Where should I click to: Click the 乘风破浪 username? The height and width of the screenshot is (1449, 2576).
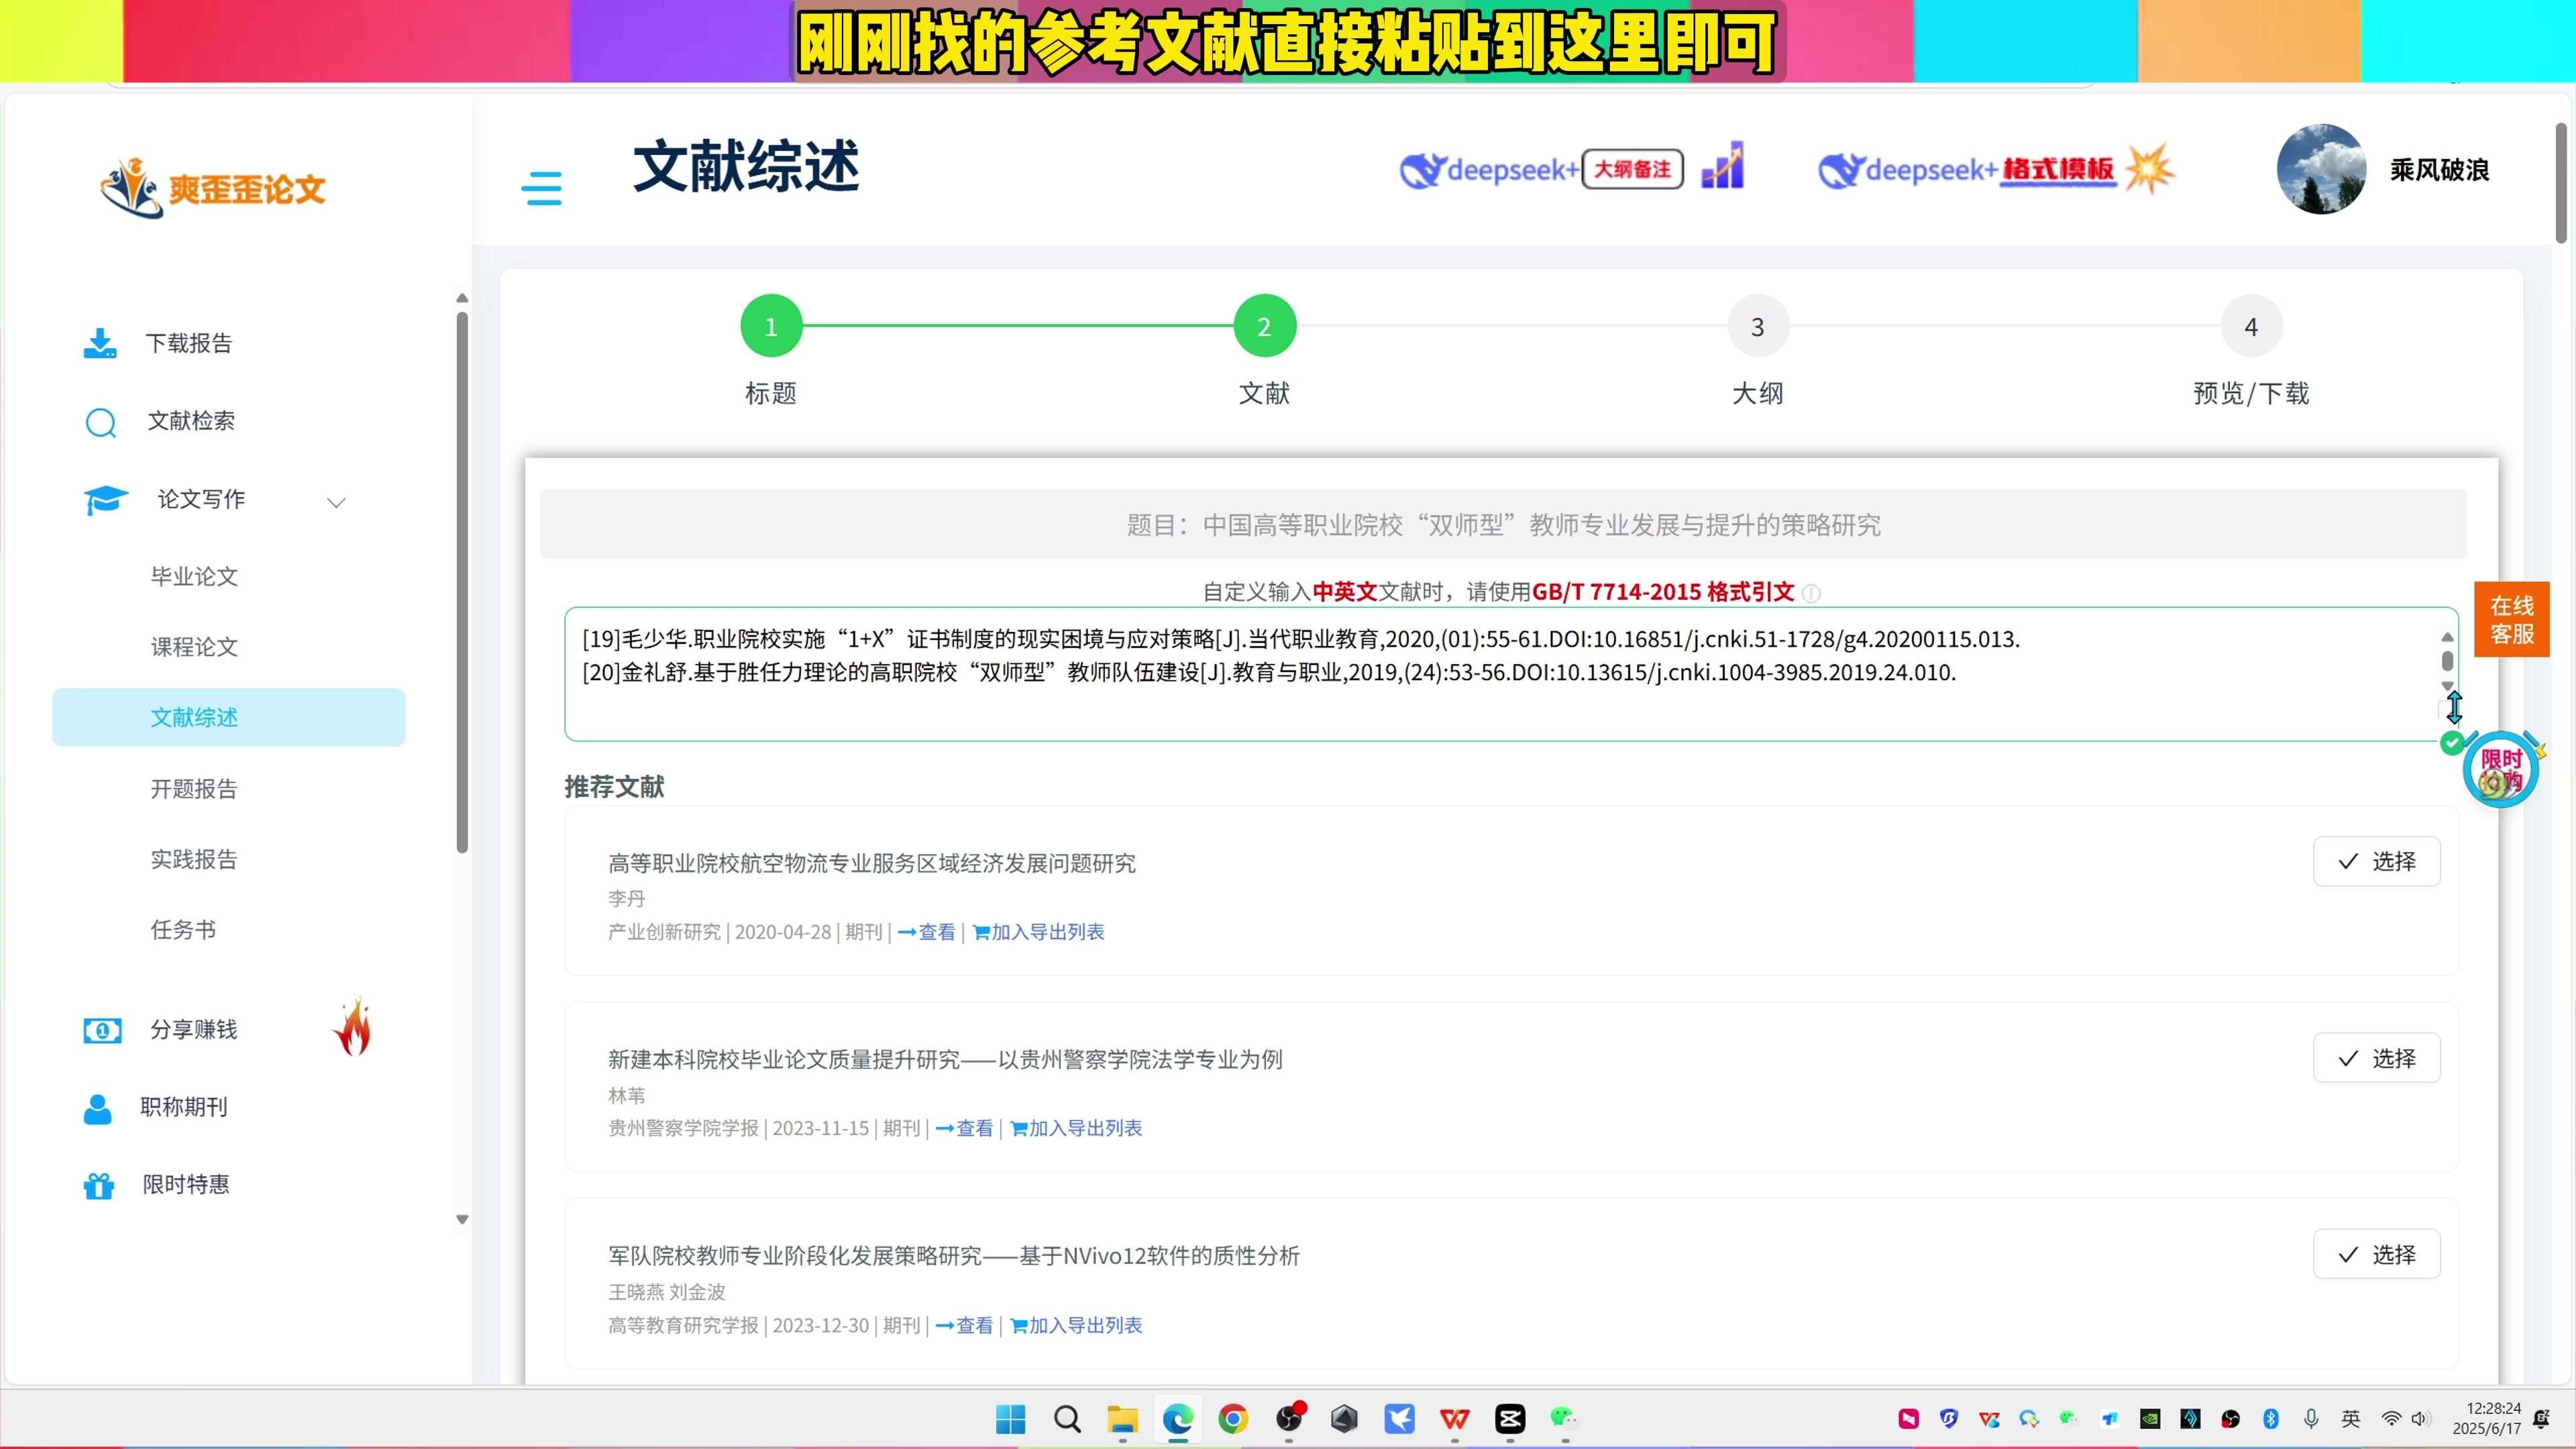click(x=2439, y=170)
